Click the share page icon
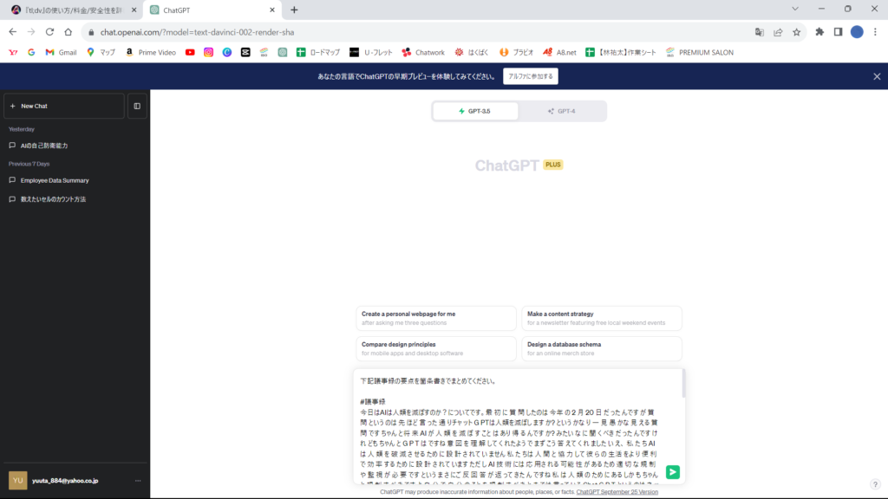The width and height of the screenshot is (888, 499). coord(778,32)
